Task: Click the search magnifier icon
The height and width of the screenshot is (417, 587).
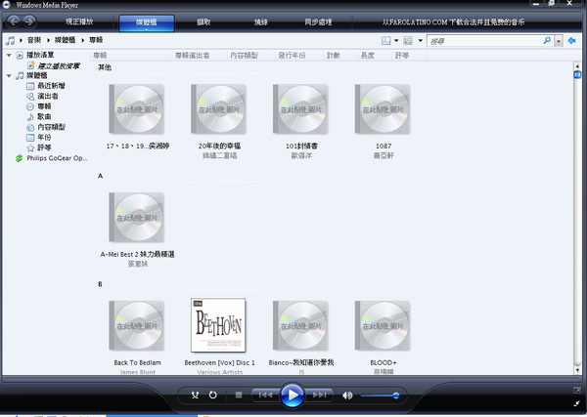Action: [x=547, y=40]
